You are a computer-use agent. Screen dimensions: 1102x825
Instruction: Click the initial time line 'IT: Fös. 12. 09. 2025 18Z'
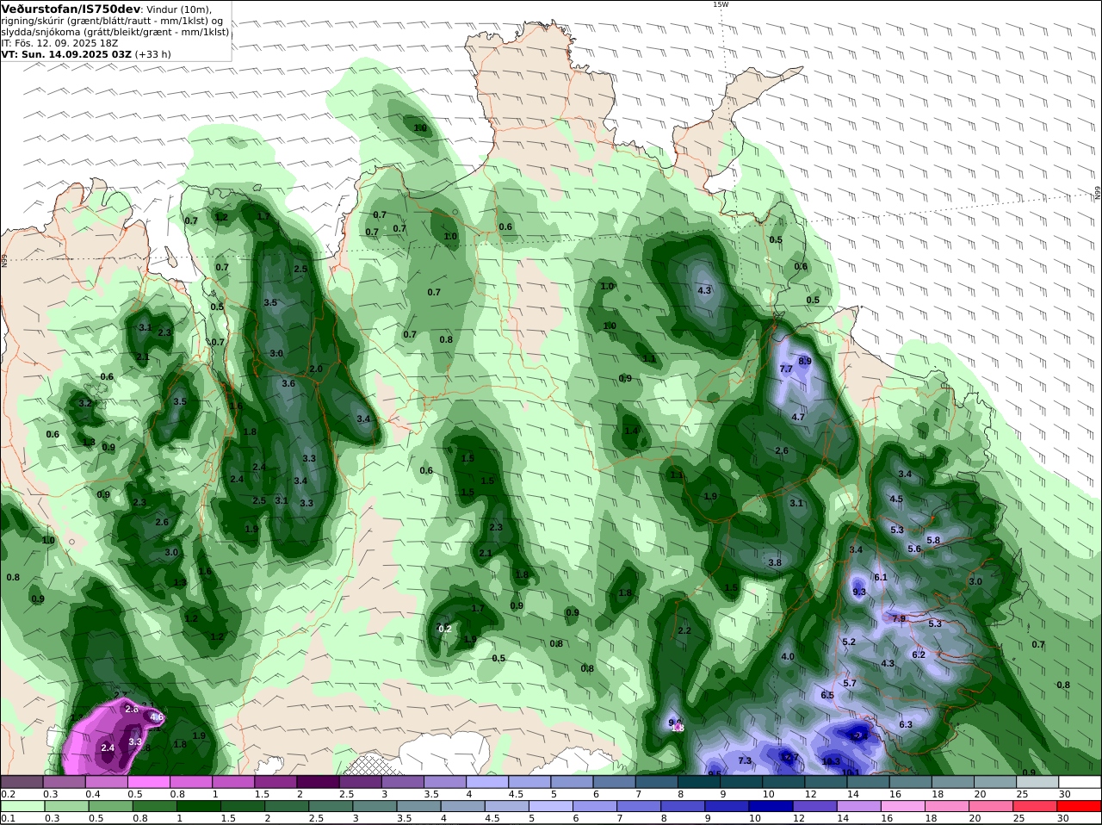point(60,43)
